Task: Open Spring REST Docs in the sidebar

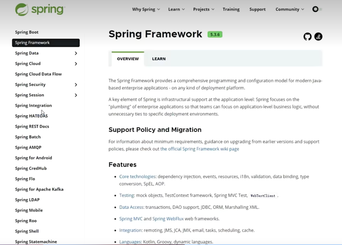Action: click(x=32, y=126)
